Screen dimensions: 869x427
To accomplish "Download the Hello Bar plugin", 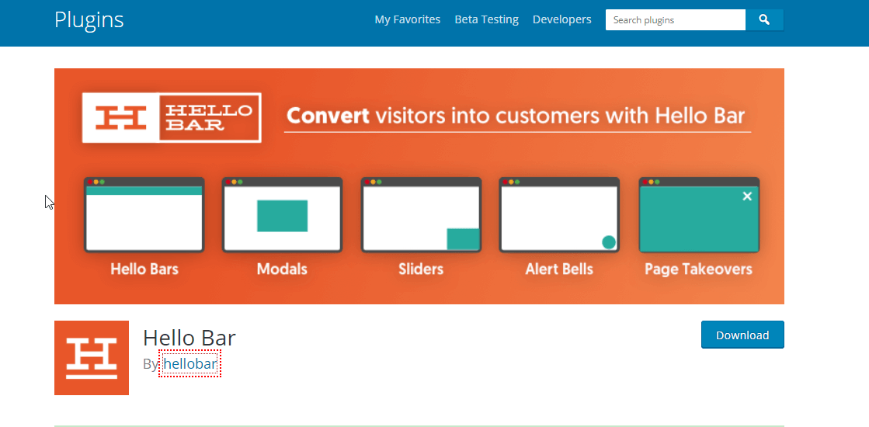I will 742,335.
